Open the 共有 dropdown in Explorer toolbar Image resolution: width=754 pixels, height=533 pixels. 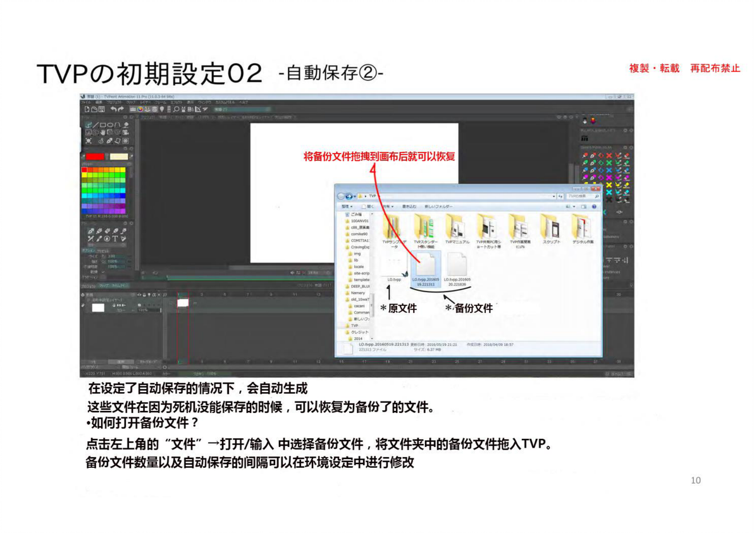coord(388,207)
